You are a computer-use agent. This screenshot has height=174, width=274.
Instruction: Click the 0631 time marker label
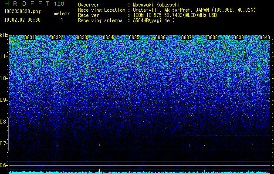click(x=30, y=37)
